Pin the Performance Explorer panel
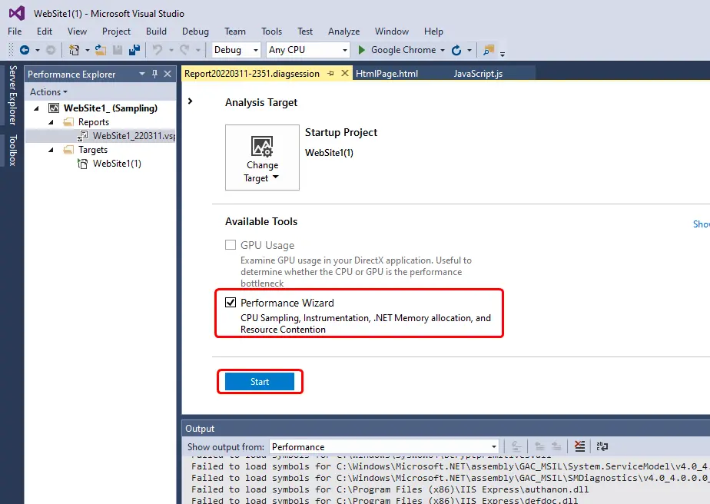The height and width of the screenshot is (504, 710). point(155,74)
